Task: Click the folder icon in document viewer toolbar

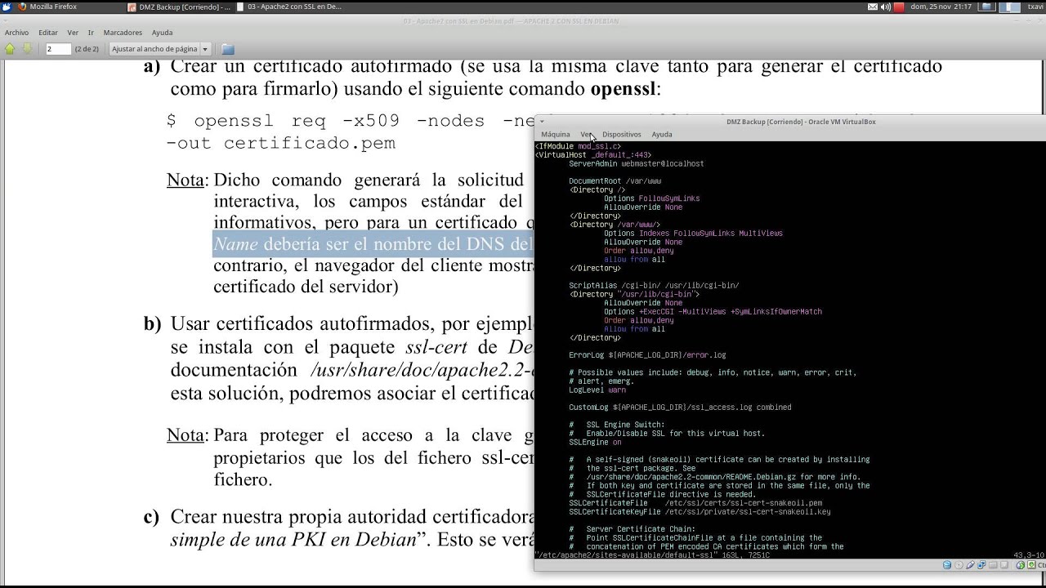Action: pos(228,49)
